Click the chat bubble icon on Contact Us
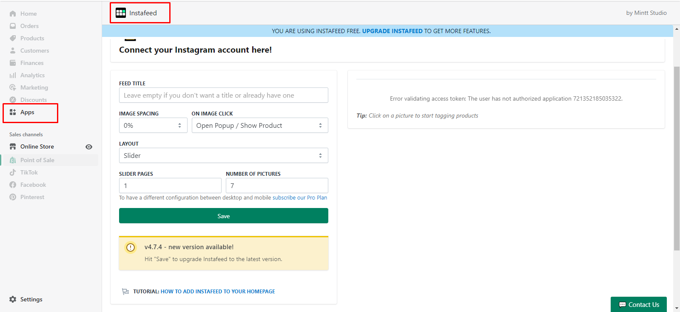The image size is (680, 312). click(623, 305)
